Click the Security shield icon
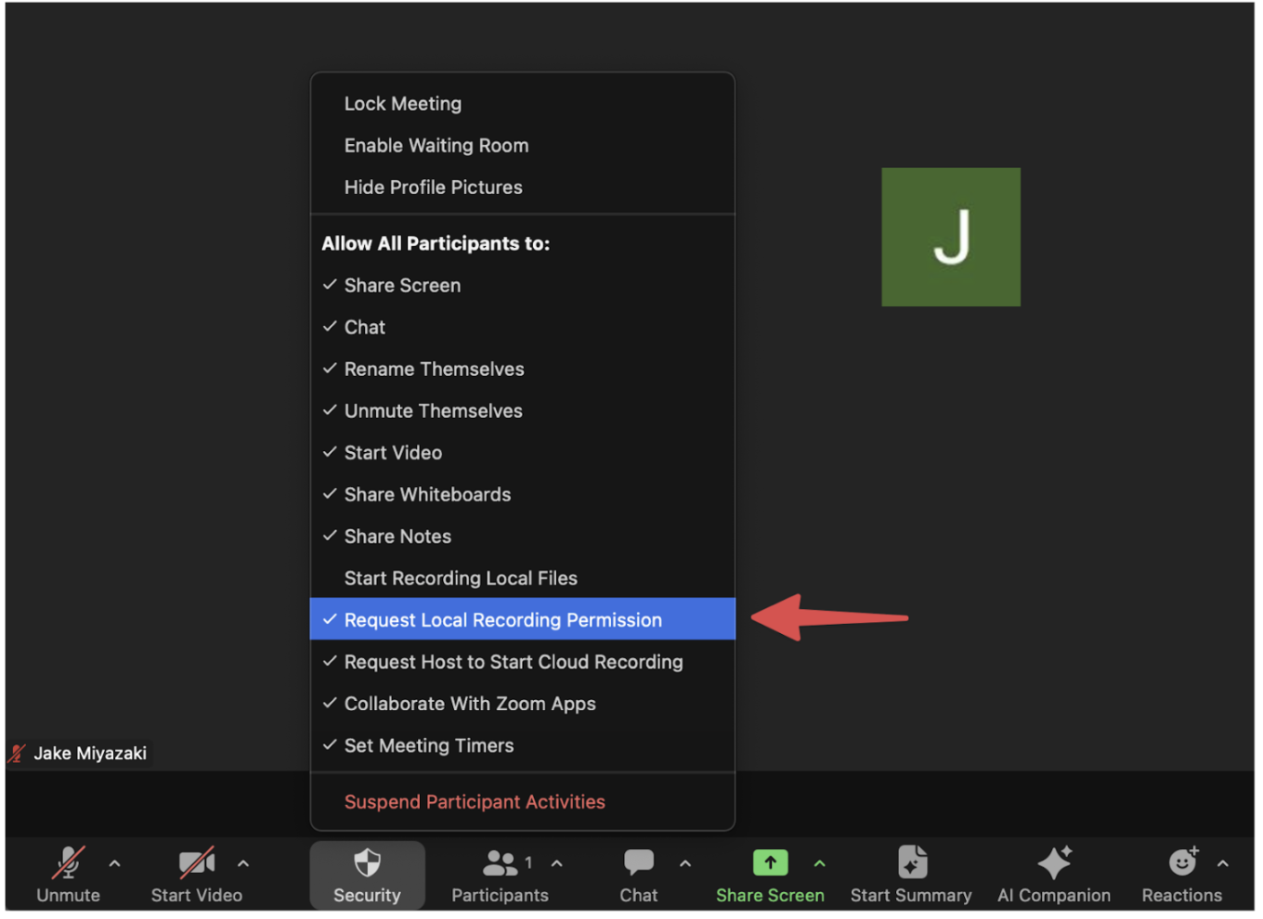This screenshot has width=1263, height=919. [367, 863]
